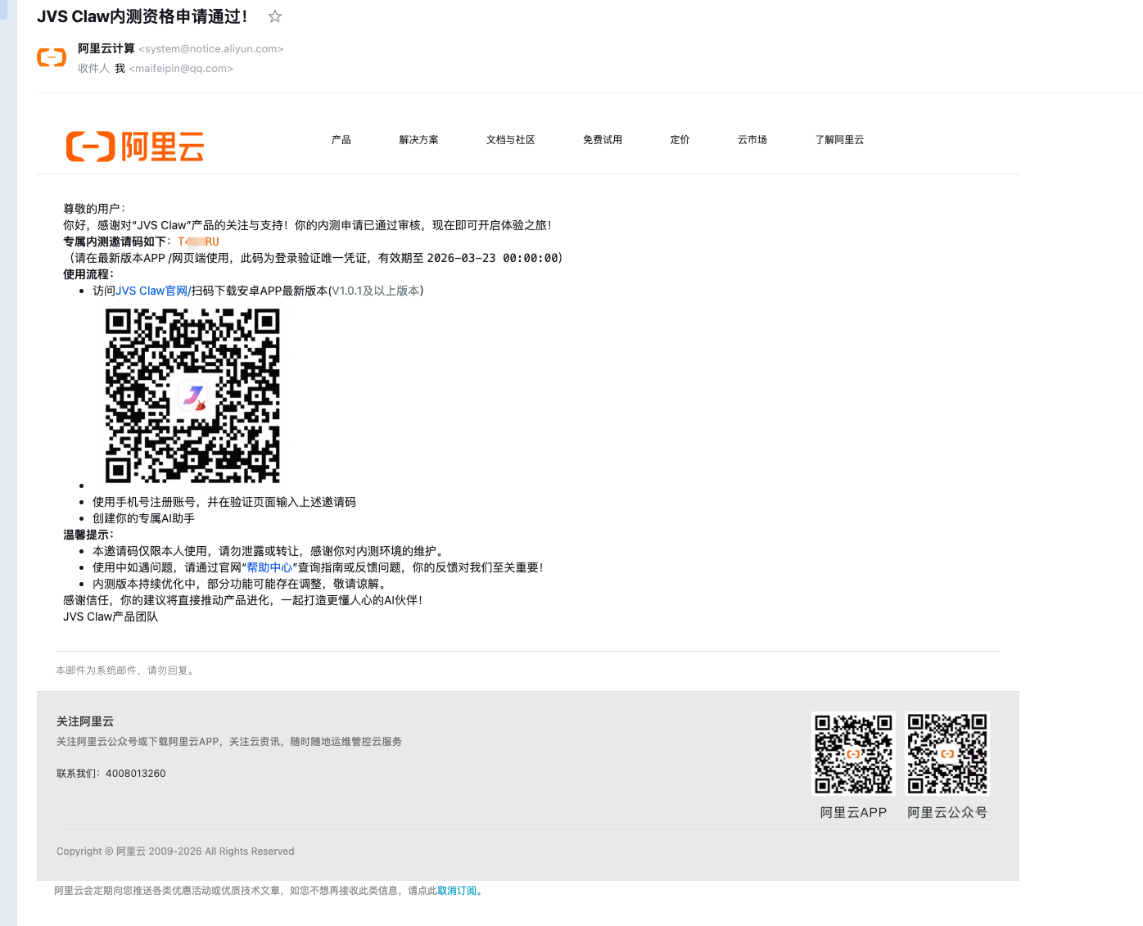Open the 解决方案 menu item
1143x926 pixels.
pos(418,140)
